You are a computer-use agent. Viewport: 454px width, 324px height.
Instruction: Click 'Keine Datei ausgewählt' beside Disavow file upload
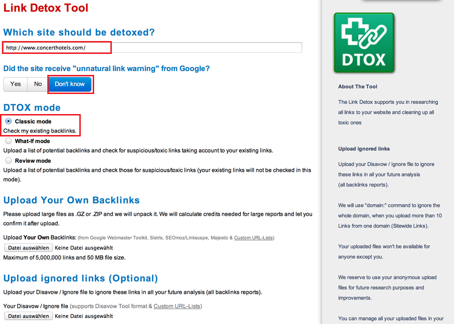point(84,316)
